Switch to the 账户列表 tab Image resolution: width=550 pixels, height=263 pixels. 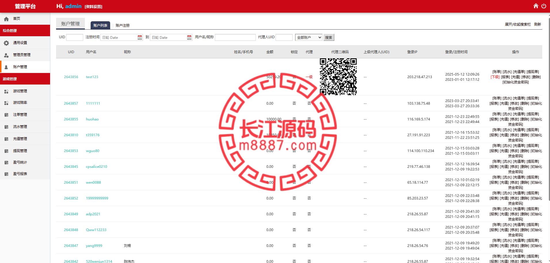coord(100,25)
